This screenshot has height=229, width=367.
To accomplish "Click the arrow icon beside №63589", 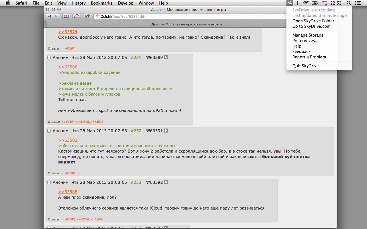I will (x=166, y=57).
